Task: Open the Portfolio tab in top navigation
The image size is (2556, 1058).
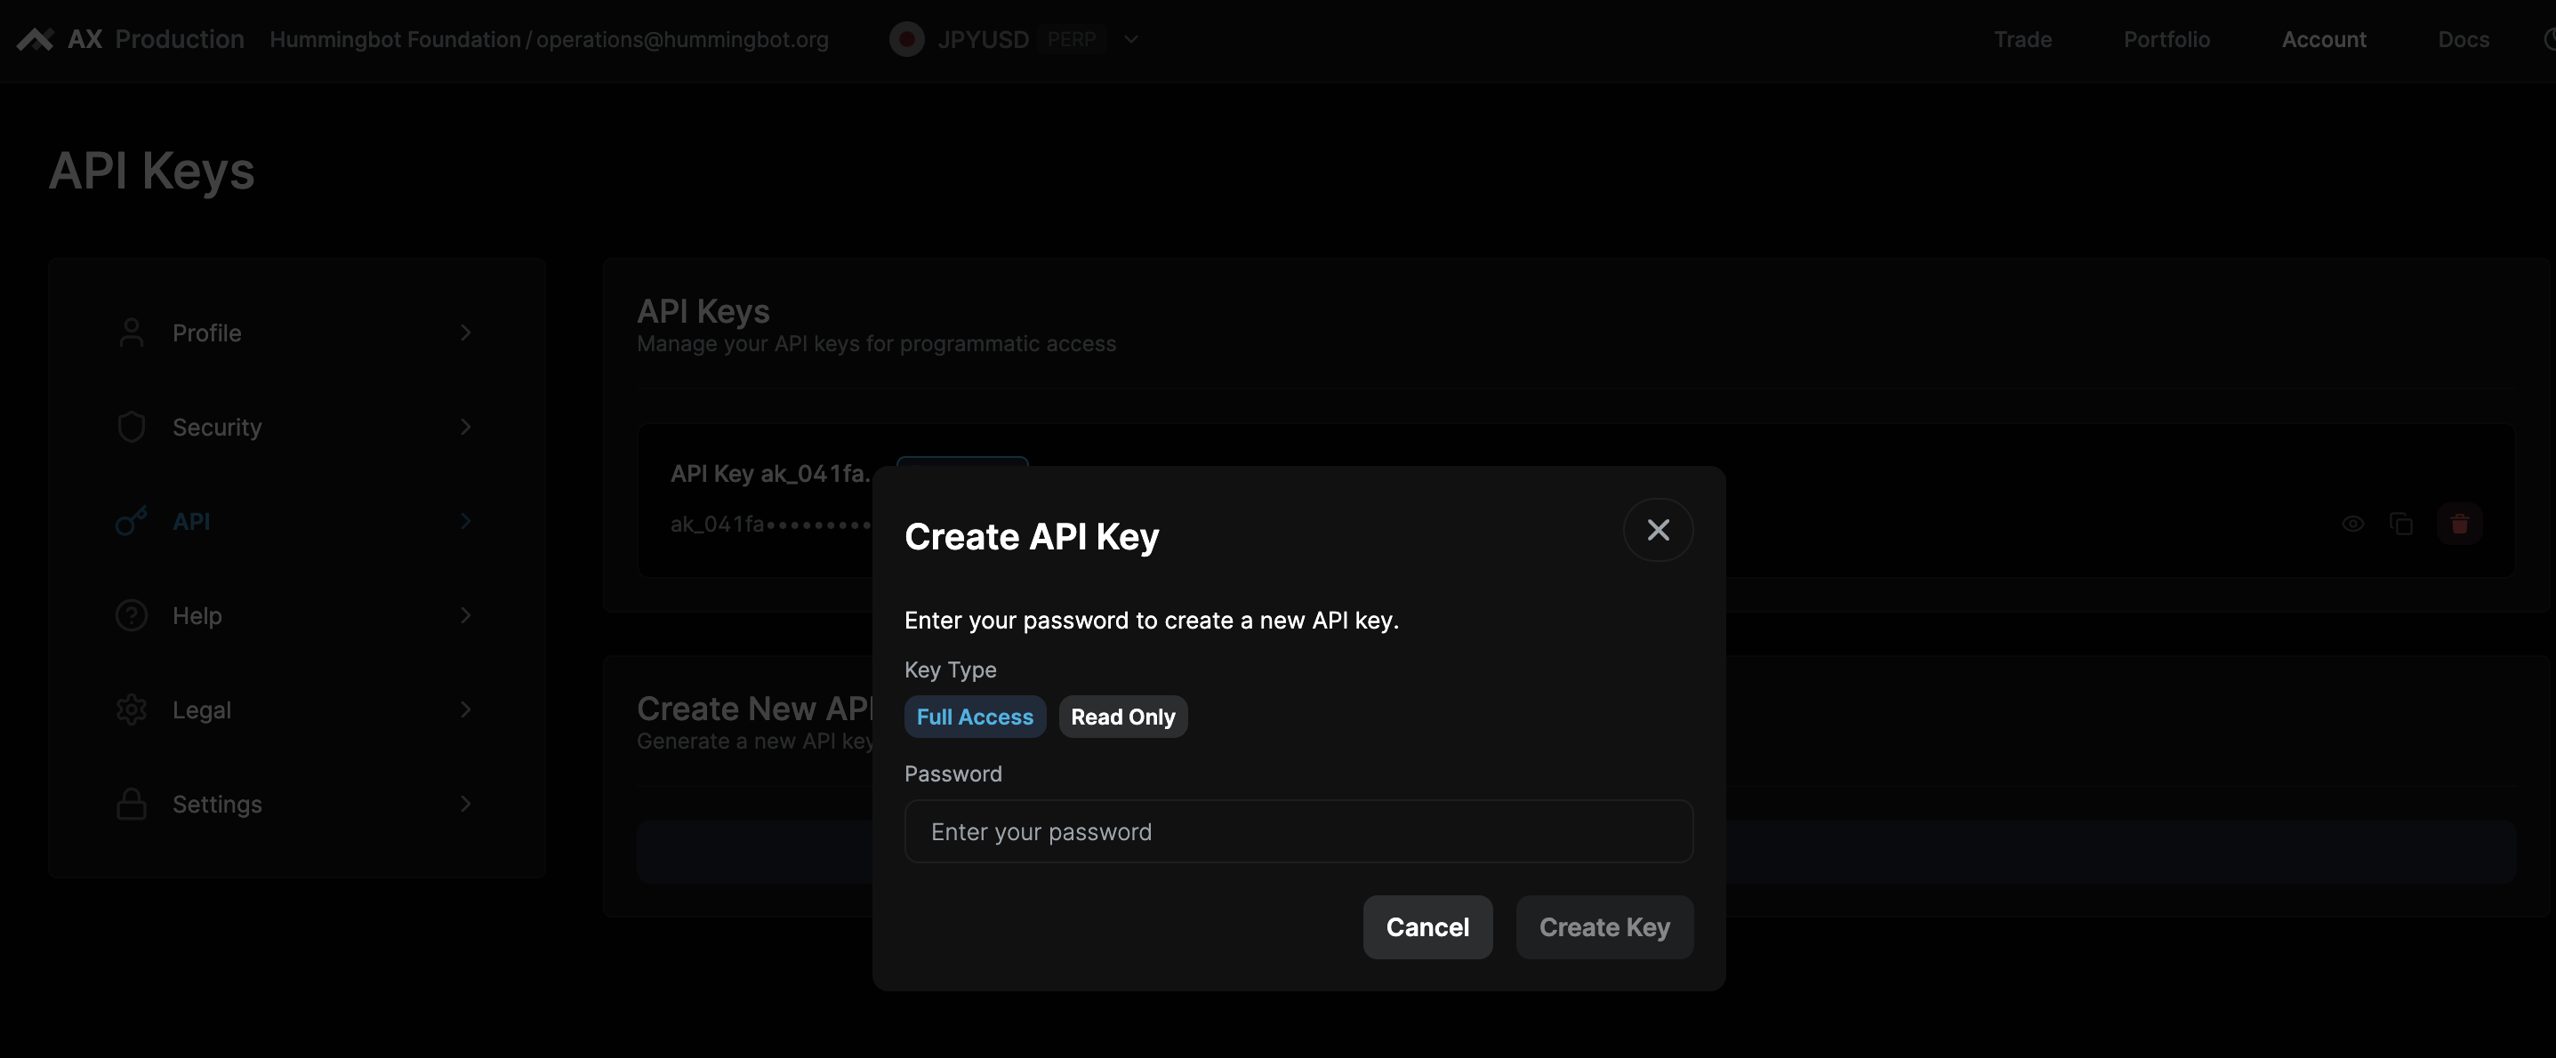Action: pos(2166,40)
